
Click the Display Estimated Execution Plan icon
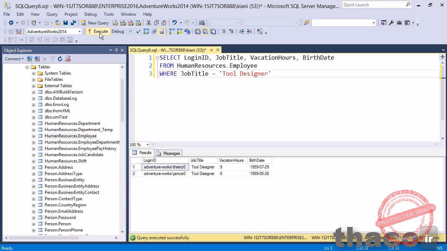point(146,31)
